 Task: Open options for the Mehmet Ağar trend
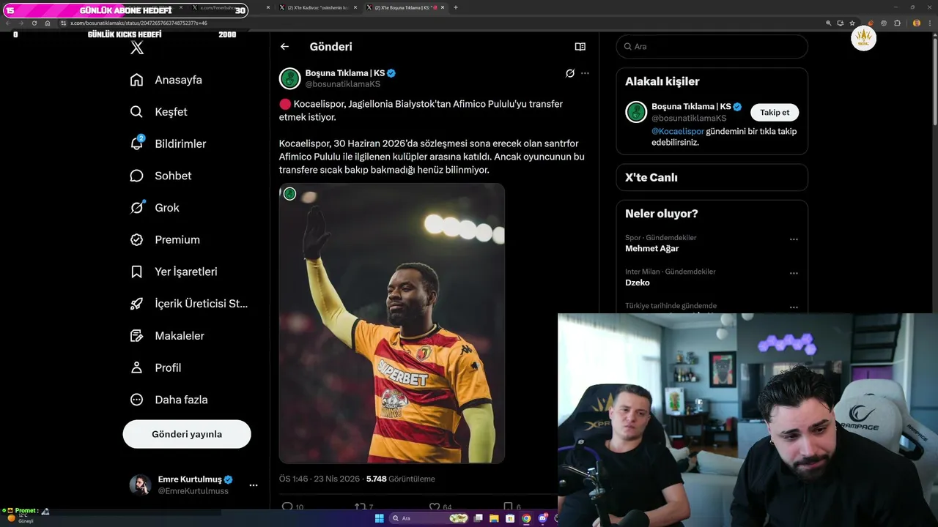794,239
